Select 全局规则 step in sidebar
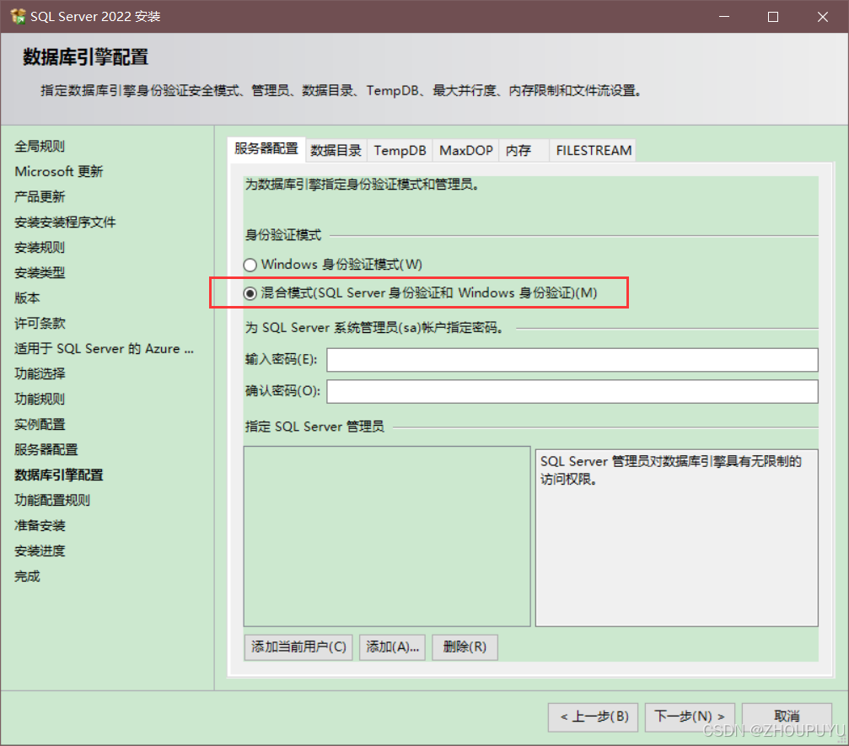The image size is (849, 746). (x=40, y=146)
